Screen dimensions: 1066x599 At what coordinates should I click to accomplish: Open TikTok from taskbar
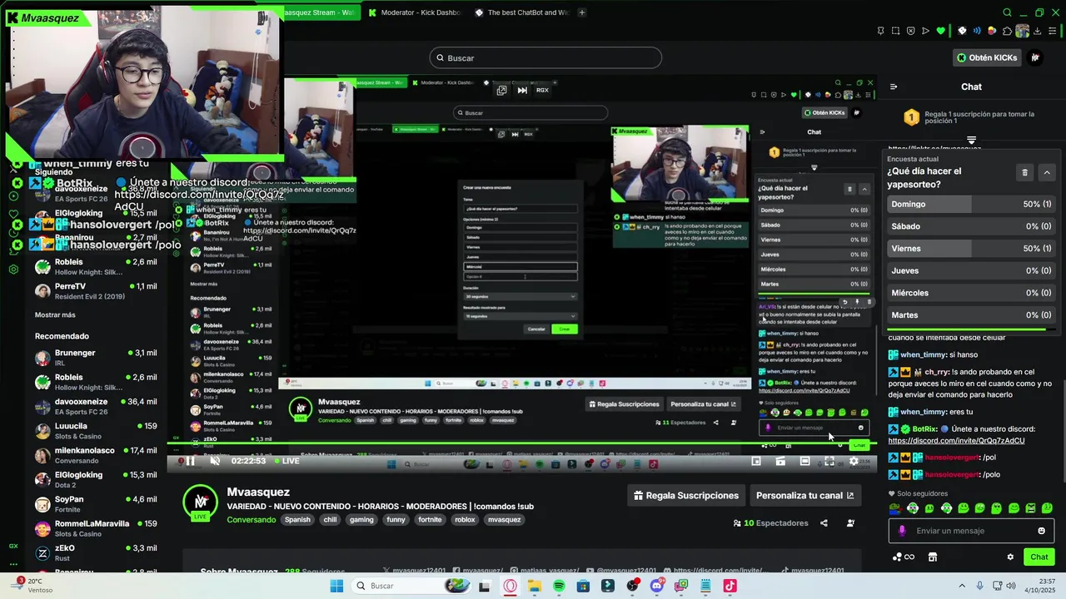tap(730, 586)
